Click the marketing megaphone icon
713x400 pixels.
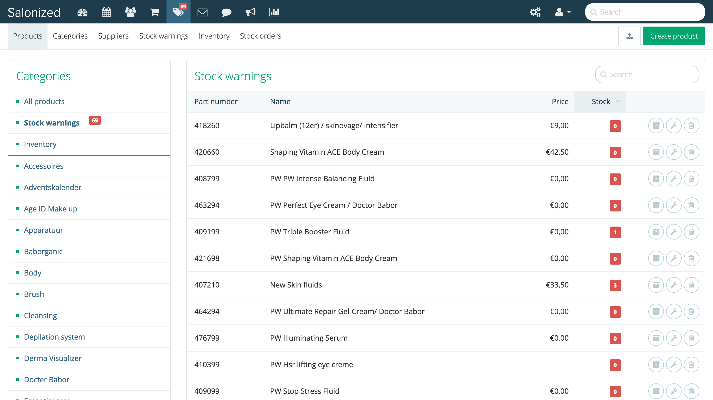coord(250,12)
